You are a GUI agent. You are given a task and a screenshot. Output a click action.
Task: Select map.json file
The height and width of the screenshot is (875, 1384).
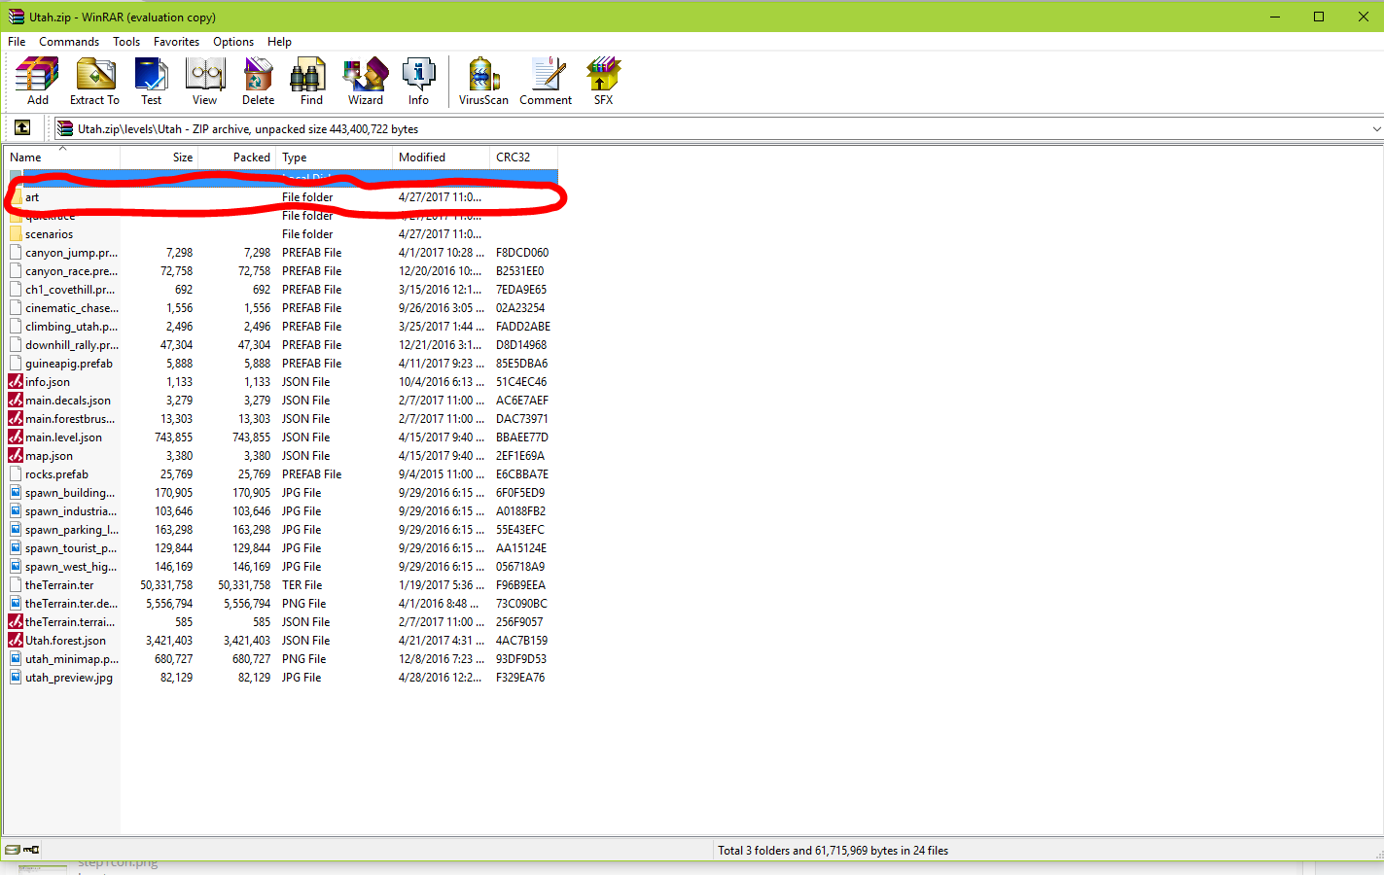click(282, 456)
